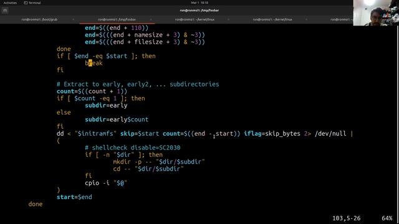Click the 'break' statement
This screenshot has height=224, width=399.
[94, 63]
